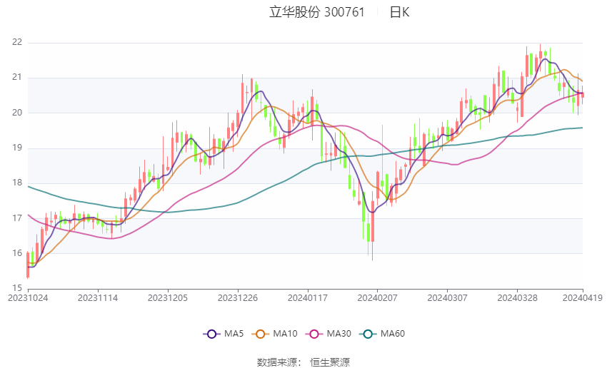Click the 20240419 date axis label

click(583, 298)
